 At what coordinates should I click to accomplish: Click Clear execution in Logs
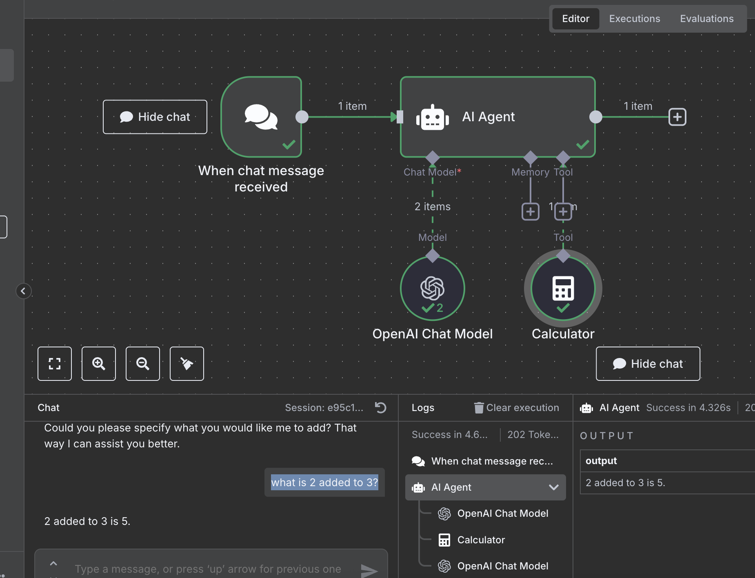(517, 408)
